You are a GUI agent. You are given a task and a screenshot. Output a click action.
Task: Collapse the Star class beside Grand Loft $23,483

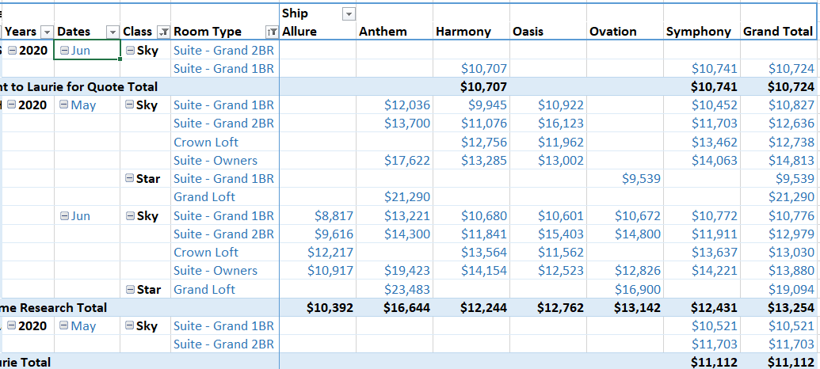pyautogui.click(x=130, y=289)
